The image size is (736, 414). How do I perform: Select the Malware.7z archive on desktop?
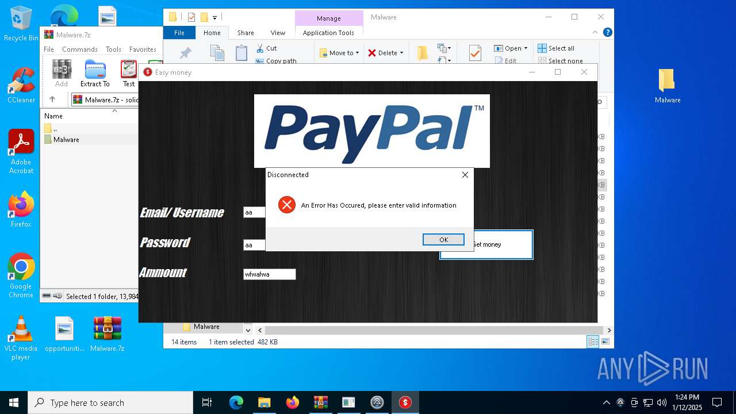pyautogui.click(x=108, y=333)
